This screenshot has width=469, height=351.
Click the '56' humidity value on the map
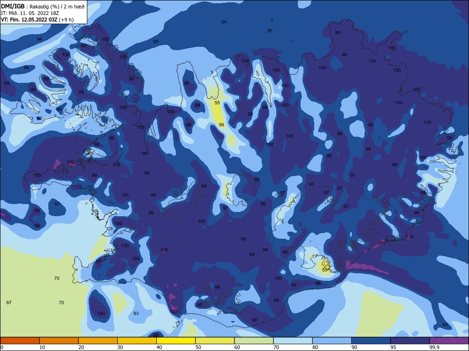click(x=221, y=125)
